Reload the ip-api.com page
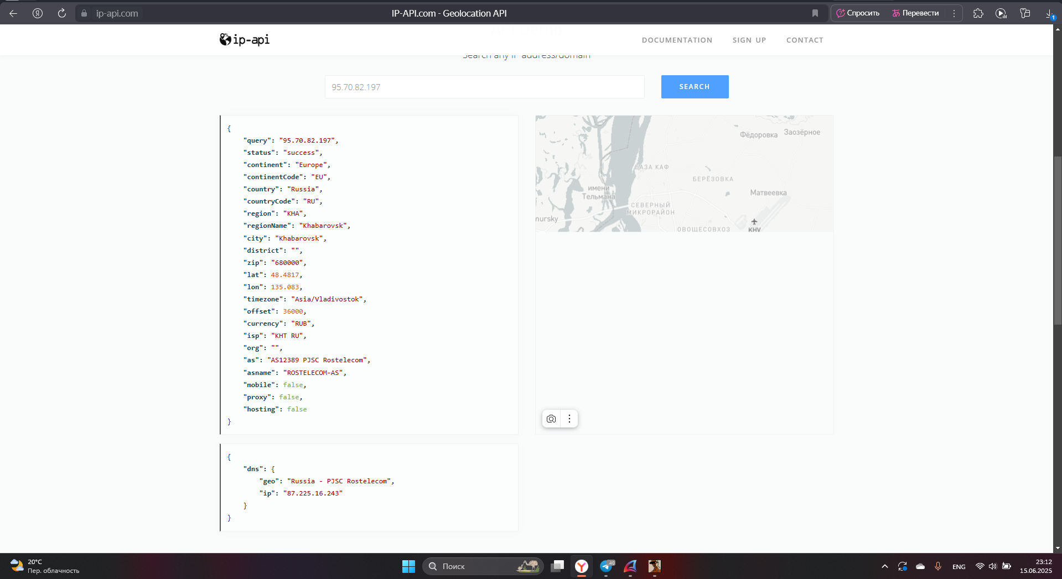 [62, 13]
